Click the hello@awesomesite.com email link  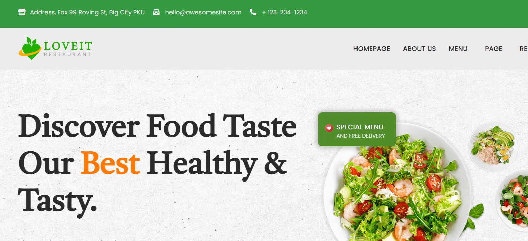click(x=203, y=12)
